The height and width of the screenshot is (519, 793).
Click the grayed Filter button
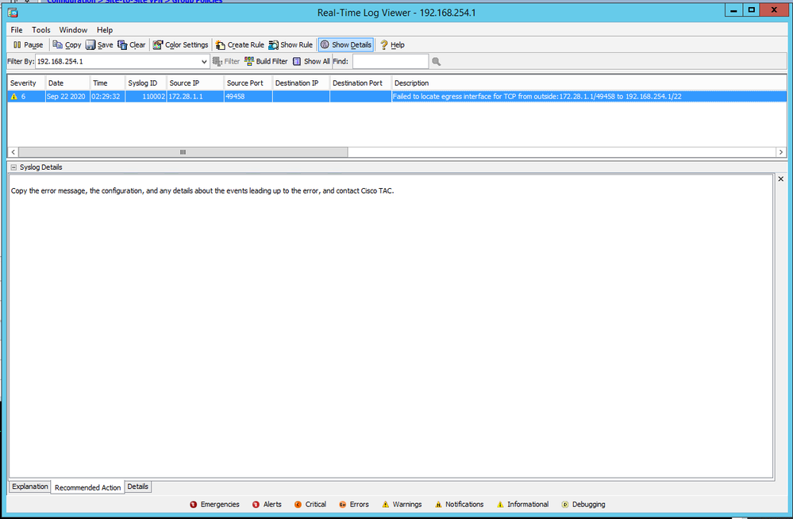pyautogui.click(x=226, y=61)
